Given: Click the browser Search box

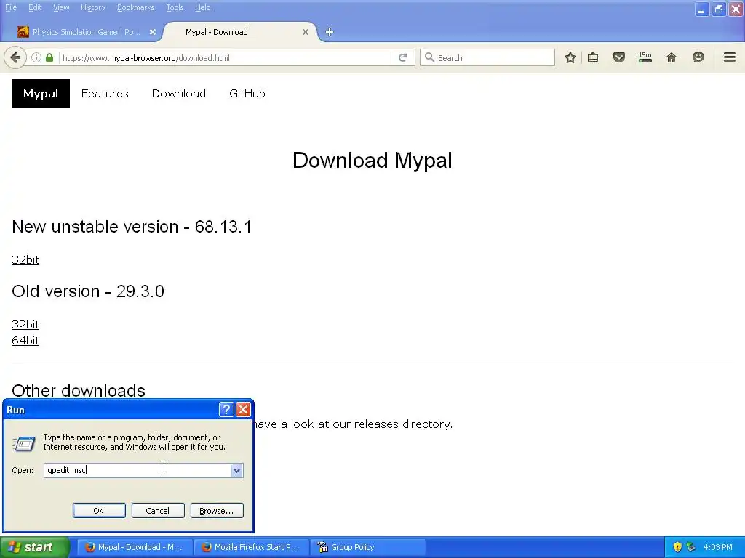Looking at the screenshot, I should point(487,58).
